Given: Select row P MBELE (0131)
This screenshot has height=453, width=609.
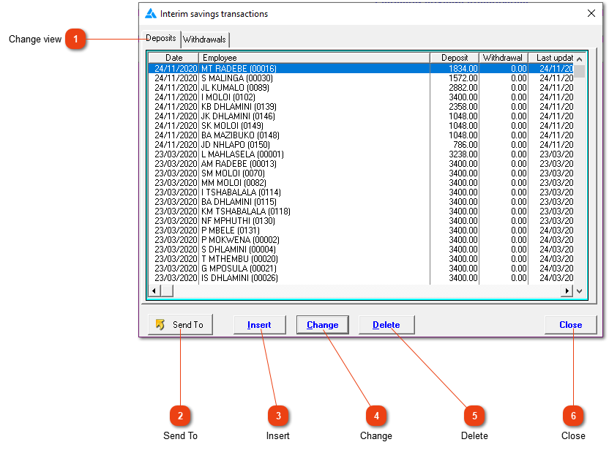Looking at the screenshot, I should click(361, 231).
